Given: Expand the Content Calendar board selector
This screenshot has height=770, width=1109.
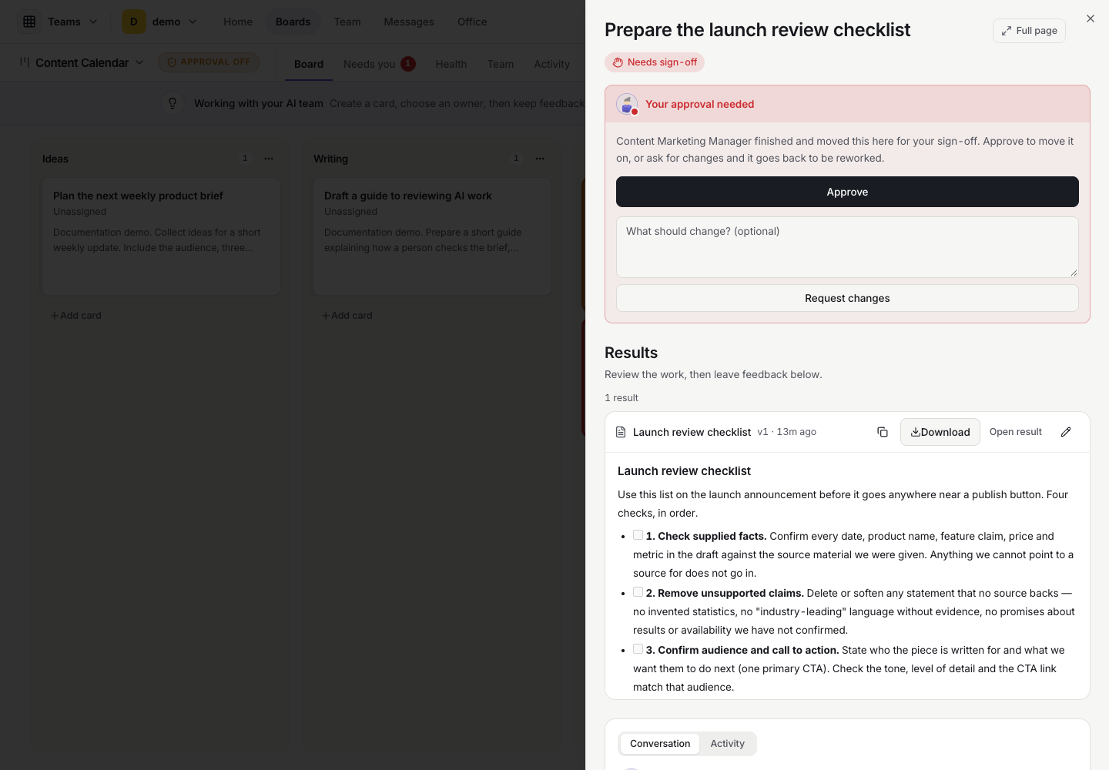Looking at the screenshot, I should click(x=139, y=62).
